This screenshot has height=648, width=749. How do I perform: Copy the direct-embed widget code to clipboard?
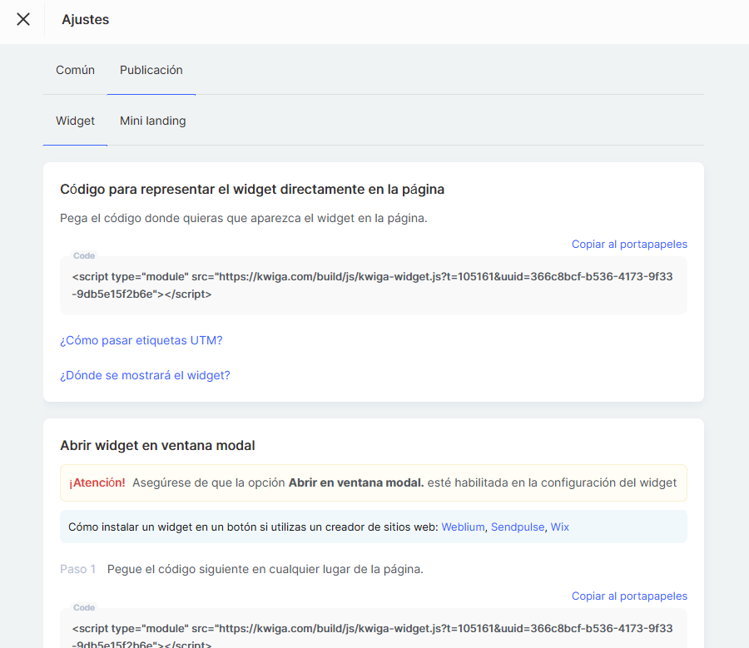point(629,244)
